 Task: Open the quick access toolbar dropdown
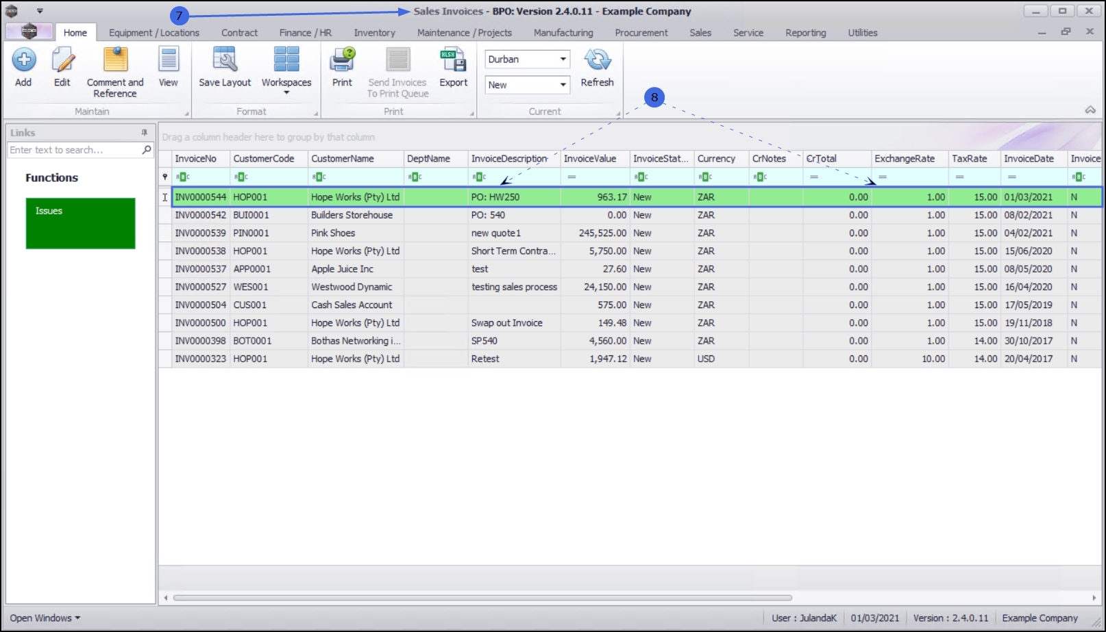tap(40, 11)
